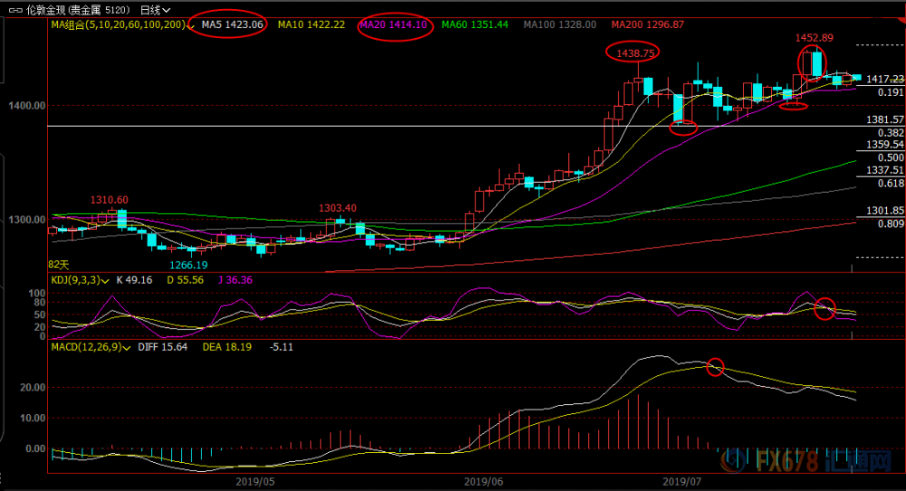
Task: Click the current price 1417.23 label
Action: coord(884,79)
